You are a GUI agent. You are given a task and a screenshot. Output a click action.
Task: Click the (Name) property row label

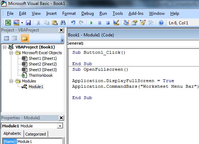tap(10, 142)
